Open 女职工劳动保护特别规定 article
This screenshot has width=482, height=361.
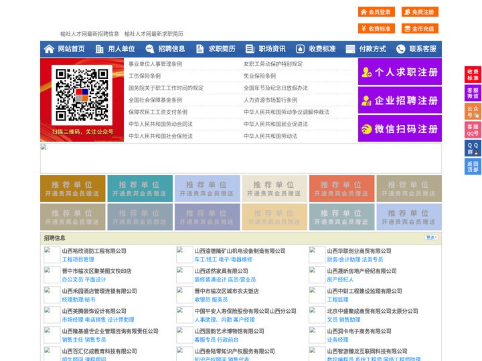click(x=273, y=64)
